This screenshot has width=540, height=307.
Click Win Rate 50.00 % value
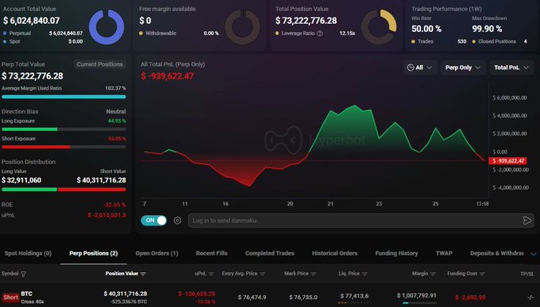pyautogui.click(x=426, y=29)
